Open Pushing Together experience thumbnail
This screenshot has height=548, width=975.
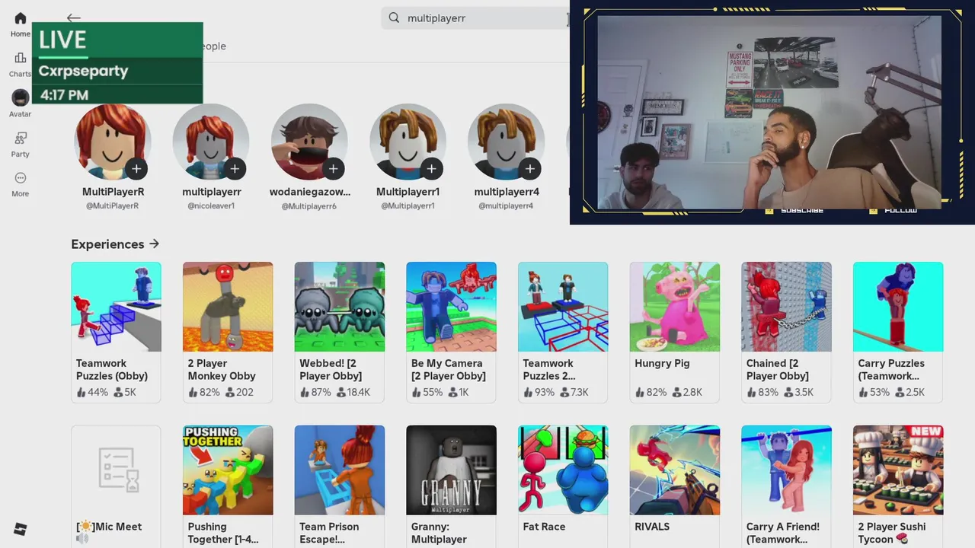tap(228, 470)
